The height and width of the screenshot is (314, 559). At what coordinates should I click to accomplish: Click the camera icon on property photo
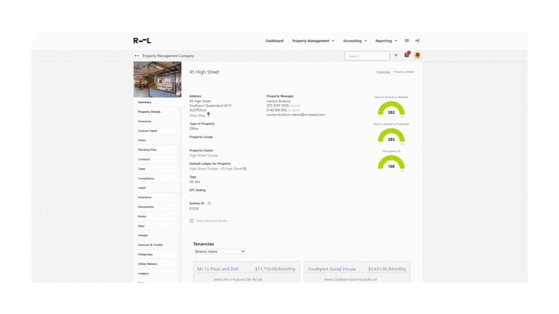coord(178,94)
